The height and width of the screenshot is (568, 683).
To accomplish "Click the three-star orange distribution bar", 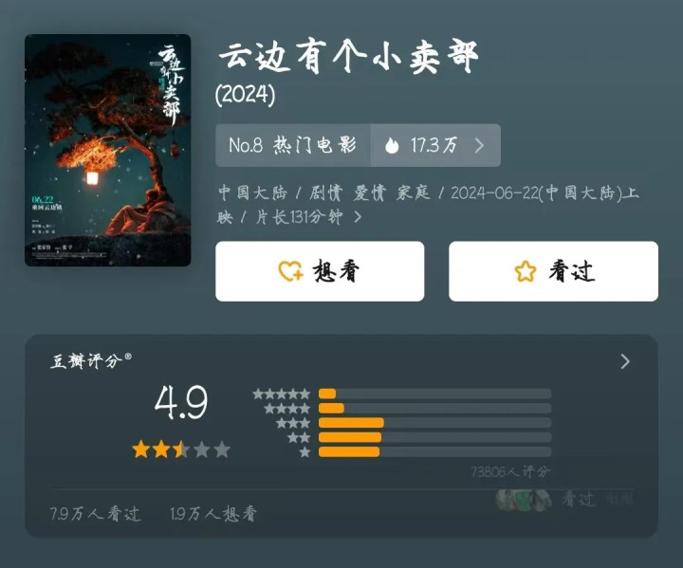I will click(351, 423).
